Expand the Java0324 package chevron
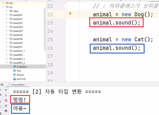 click(7, 27)
